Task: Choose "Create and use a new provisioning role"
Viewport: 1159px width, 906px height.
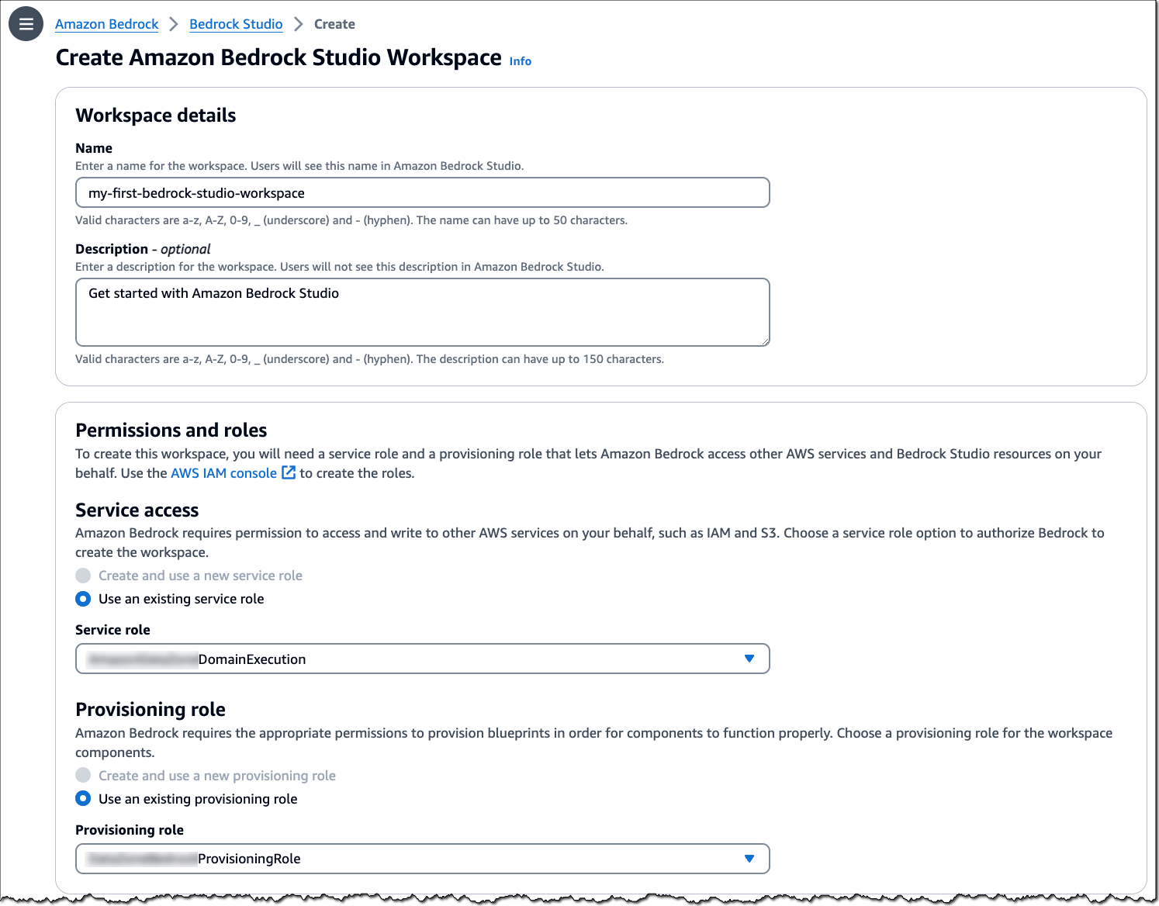Action: click(x=83, y=775)
